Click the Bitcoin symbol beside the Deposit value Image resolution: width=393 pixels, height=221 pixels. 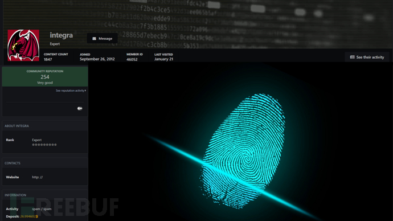(x=37, y=216)
